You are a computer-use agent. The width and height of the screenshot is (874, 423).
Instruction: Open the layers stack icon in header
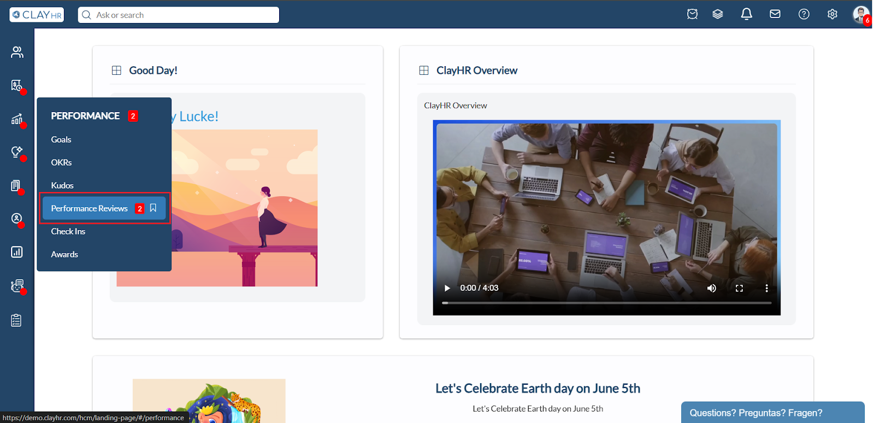(x=718, y=14)
